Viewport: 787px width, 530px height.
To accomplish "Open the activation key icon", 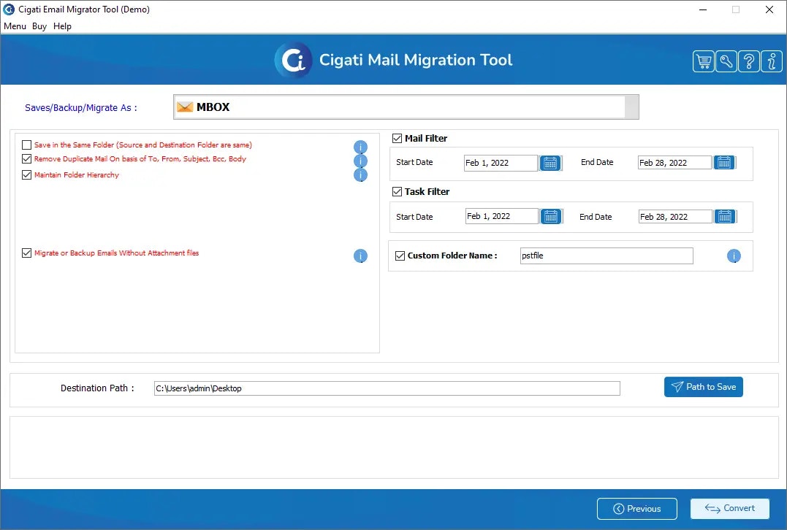I will click(726, 61).
